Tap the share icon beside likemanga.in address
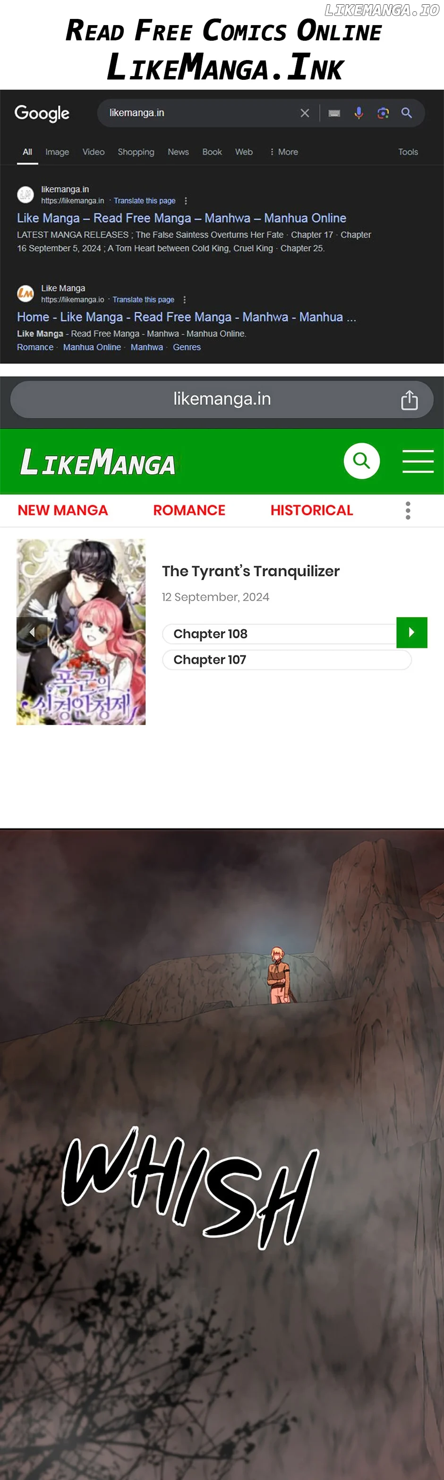 click(x=410, y=399)
